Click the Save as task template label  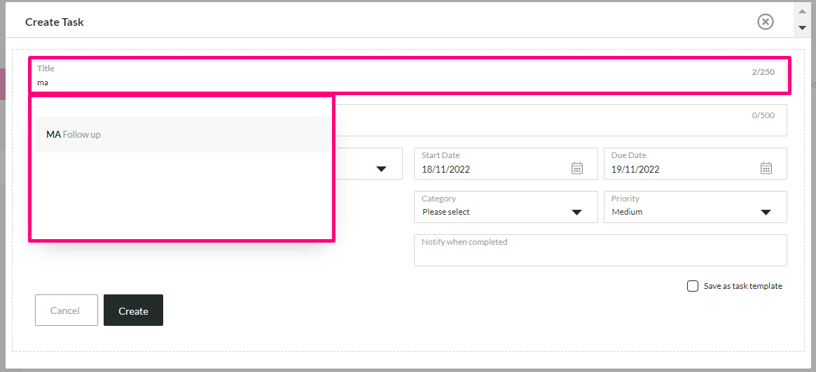click(742, 286)
